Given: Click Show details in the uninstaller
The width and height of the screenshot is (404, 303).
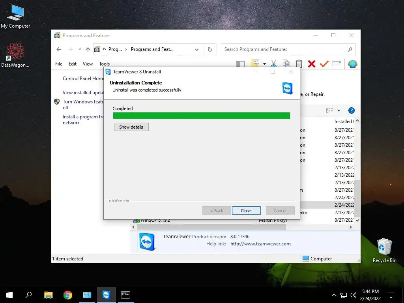Looking at the screenshot, I should click(131, 127).
